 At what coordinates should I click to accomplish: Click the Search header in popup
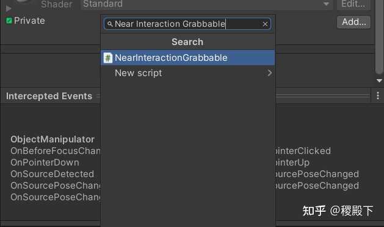coord(187,42)
